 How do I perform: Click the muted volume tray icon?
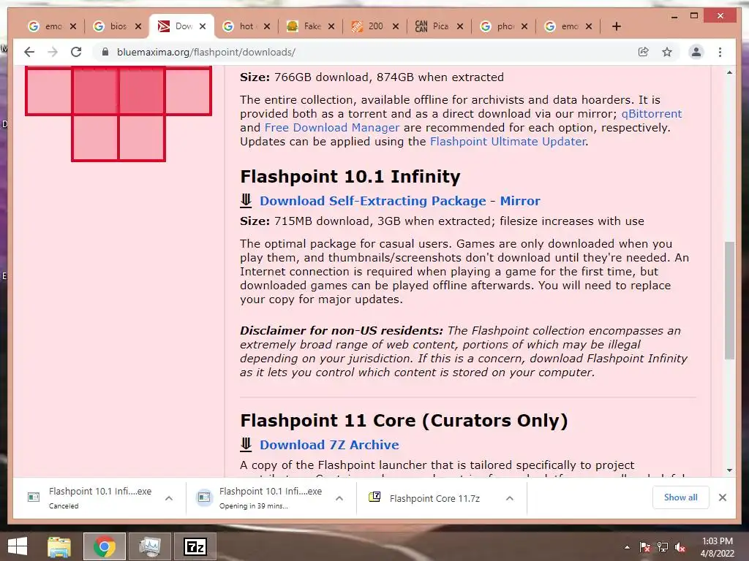point(680,547)
